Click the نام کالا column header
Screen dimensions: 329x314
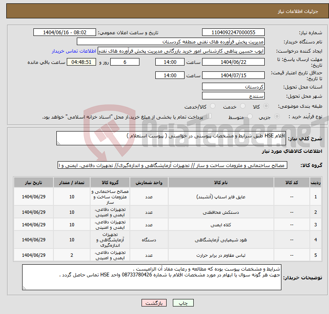point(221,182)
